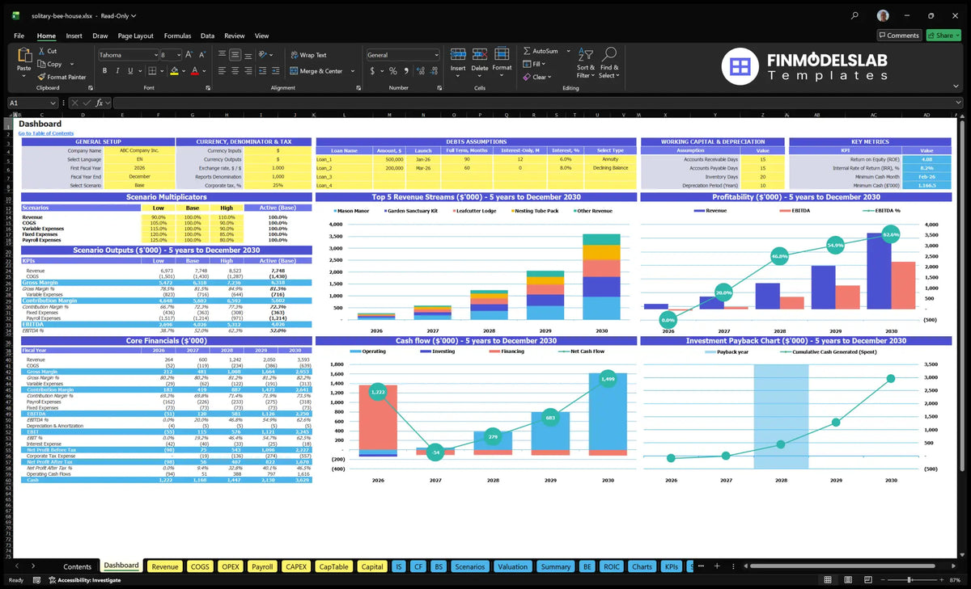
Task: Click Merge & Center icon
Action: tap(294, 71)
